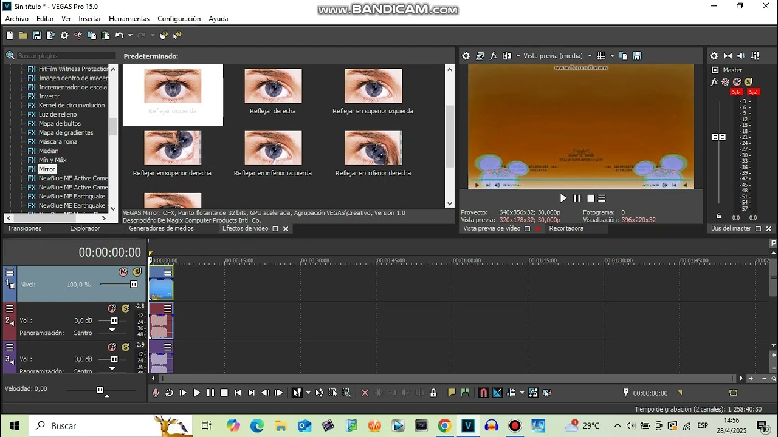Open video output FX in preview panel
This screenshot has width=778, height=437.
(x=494, y=56)
